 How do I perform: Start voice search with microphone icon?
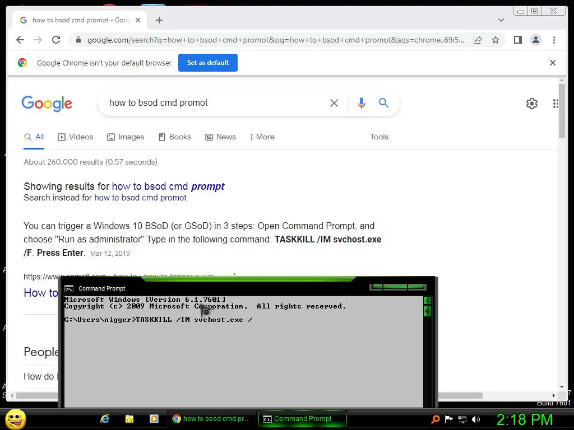tap(362, 103)
